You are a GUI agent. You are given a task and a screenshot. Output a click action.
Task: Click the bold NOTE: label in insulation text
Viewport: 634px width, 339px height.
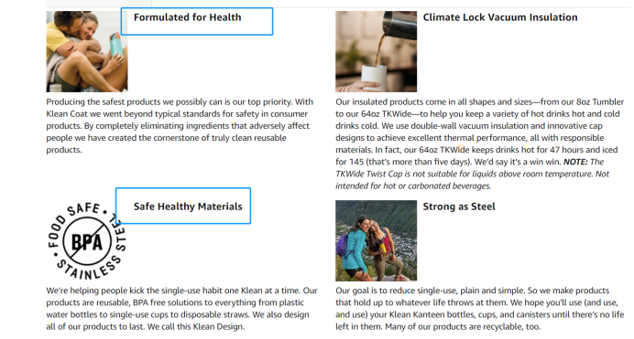coord(575,162)
